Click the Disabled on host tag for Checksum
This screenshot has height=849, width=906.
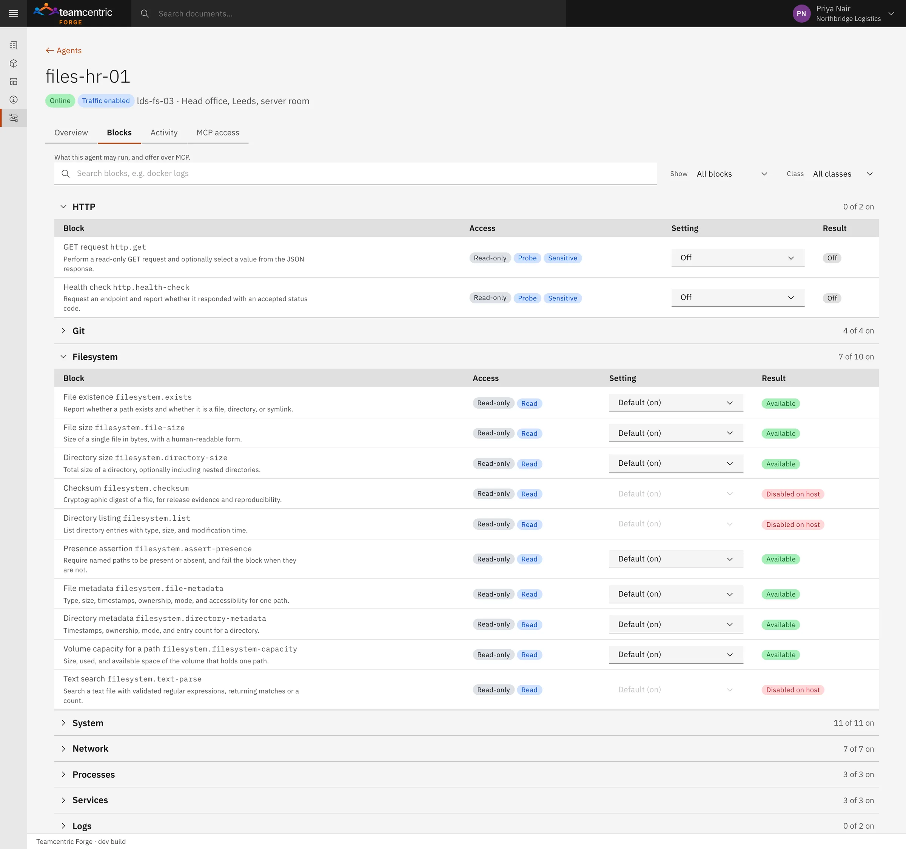(792, 494)
